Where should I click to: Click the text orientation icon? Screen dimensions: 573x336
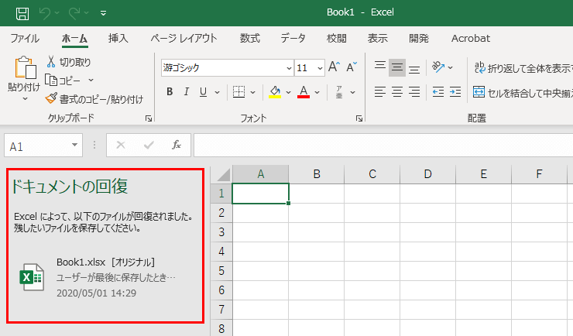[x=438, y=67]
